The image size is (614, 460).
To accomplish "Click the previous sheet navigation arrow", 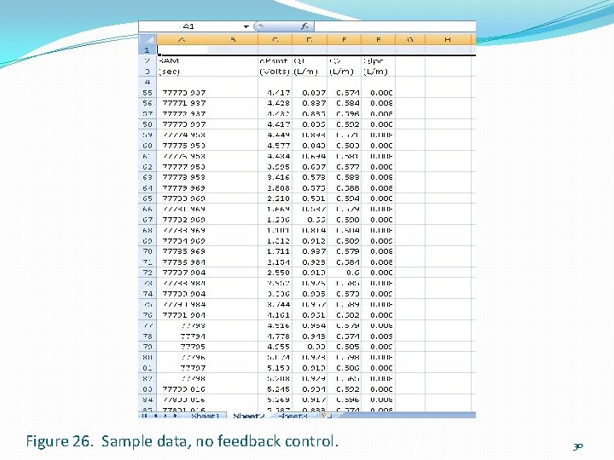I will coord(155,416).
